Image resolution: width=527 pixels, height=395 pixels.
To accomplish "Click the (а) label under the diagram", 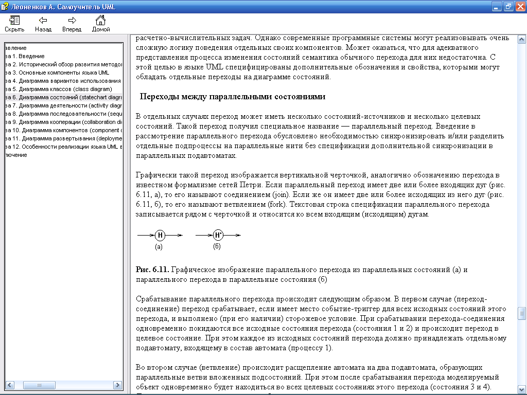I will tap(159, 246).
